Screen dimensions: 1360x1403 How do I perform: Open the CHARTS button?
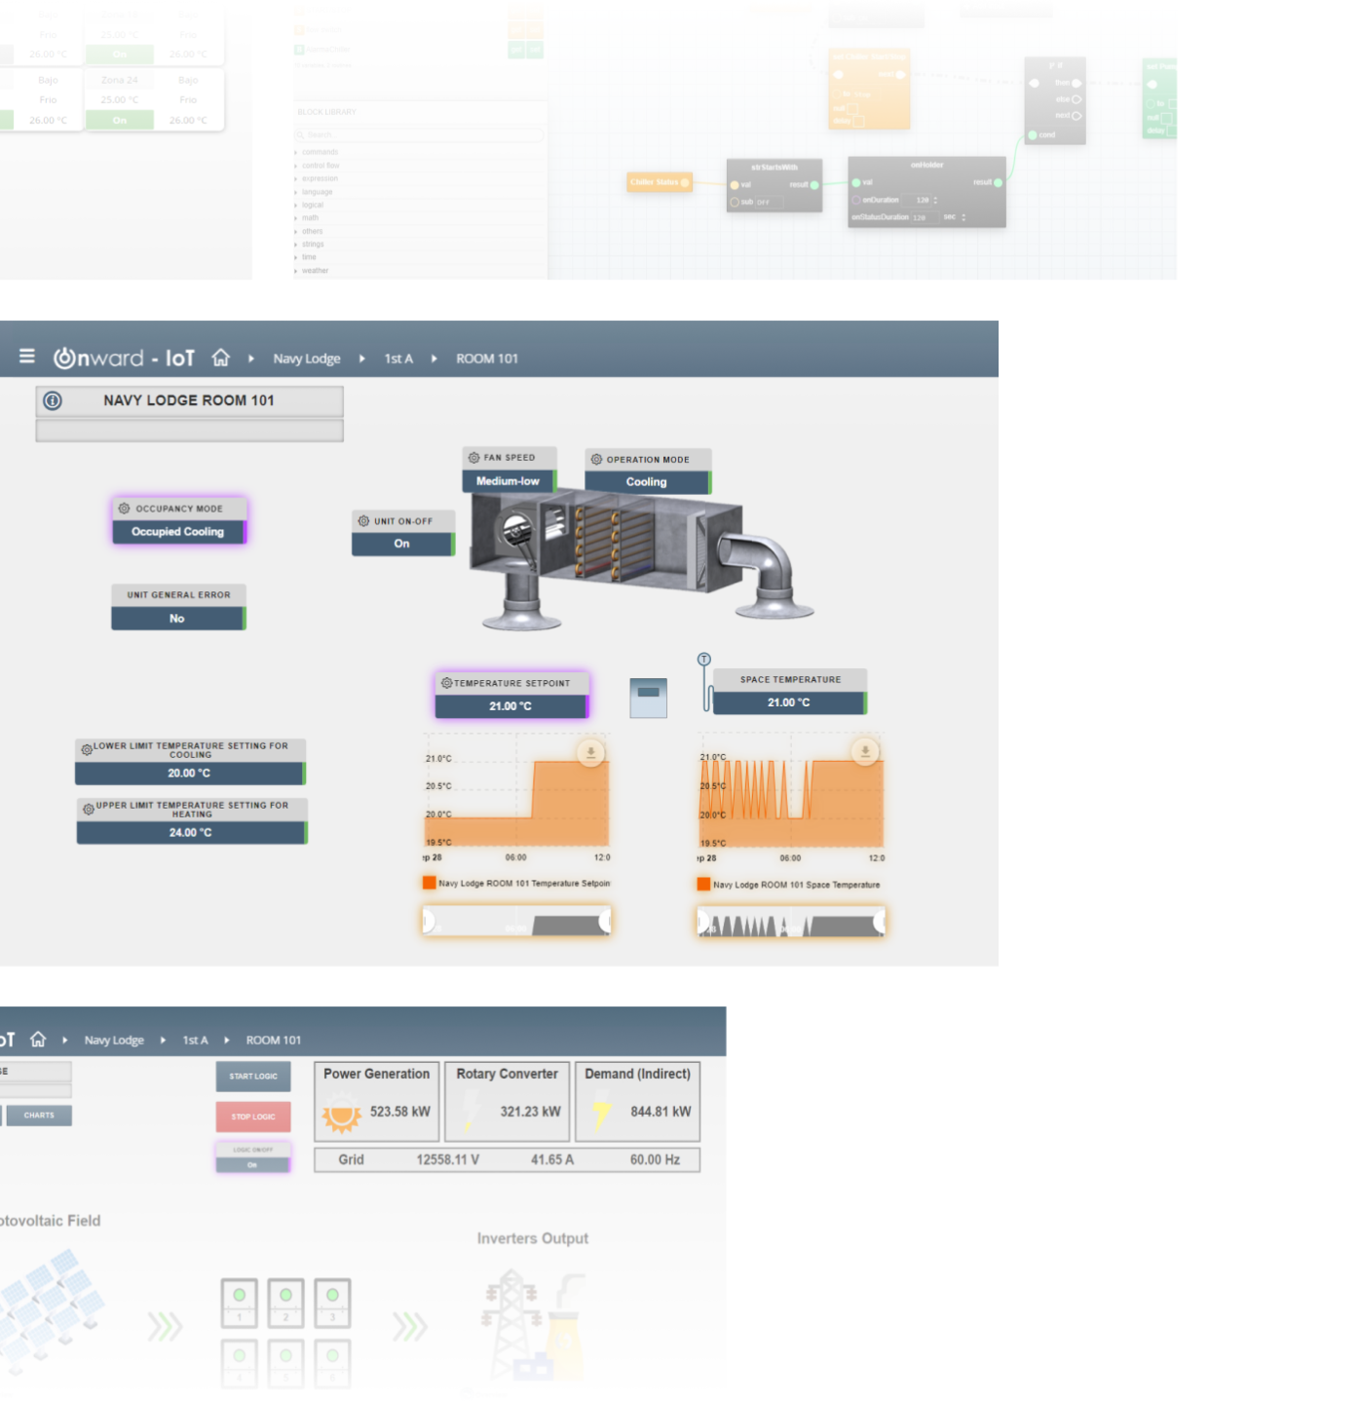(39, 1115)
